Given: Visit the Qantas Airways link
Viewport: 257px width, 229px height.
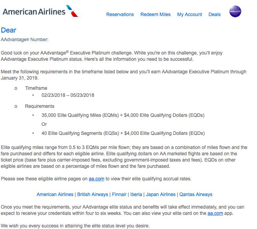Looking at the screenshot, I should (x=195, y=194).
